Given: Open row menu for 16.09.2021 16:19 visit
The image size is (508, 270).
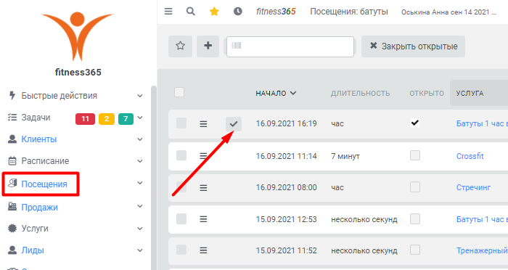Looking at the screenshot, I should 203,124.
